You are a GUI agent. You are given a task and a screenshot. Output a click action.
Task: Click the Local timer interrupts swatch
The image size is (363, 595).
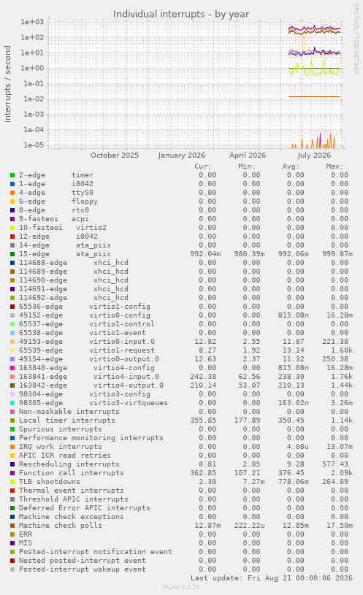[x=12, y=421]
